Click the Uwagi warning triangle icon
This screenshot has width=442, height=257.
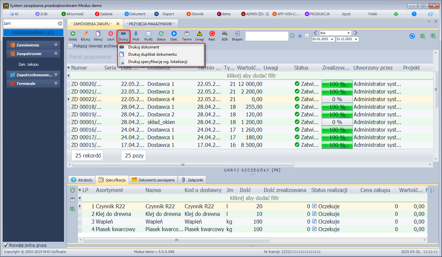point(199,34)
